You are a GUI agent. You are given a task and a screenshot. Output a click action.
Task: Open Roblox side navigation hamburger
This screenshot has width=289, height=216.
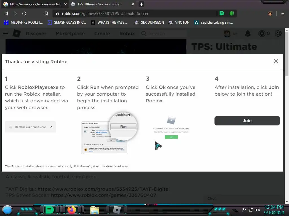point(6,33)
